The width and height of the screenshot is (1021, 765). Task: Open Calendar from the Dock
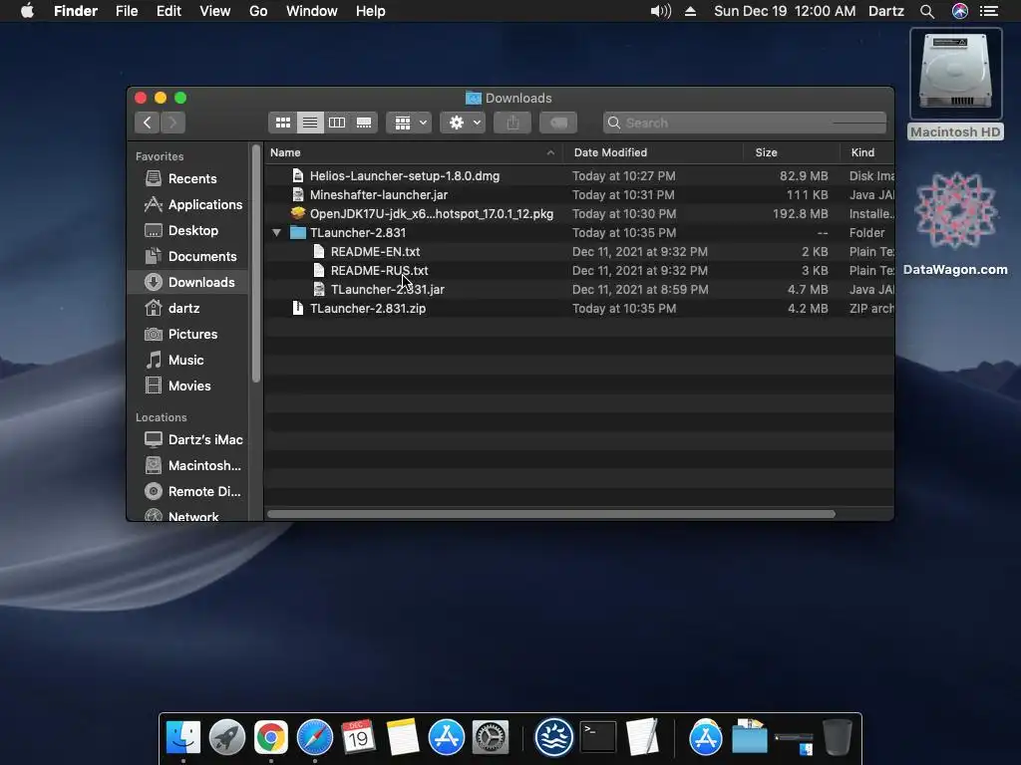pos(358,738)
